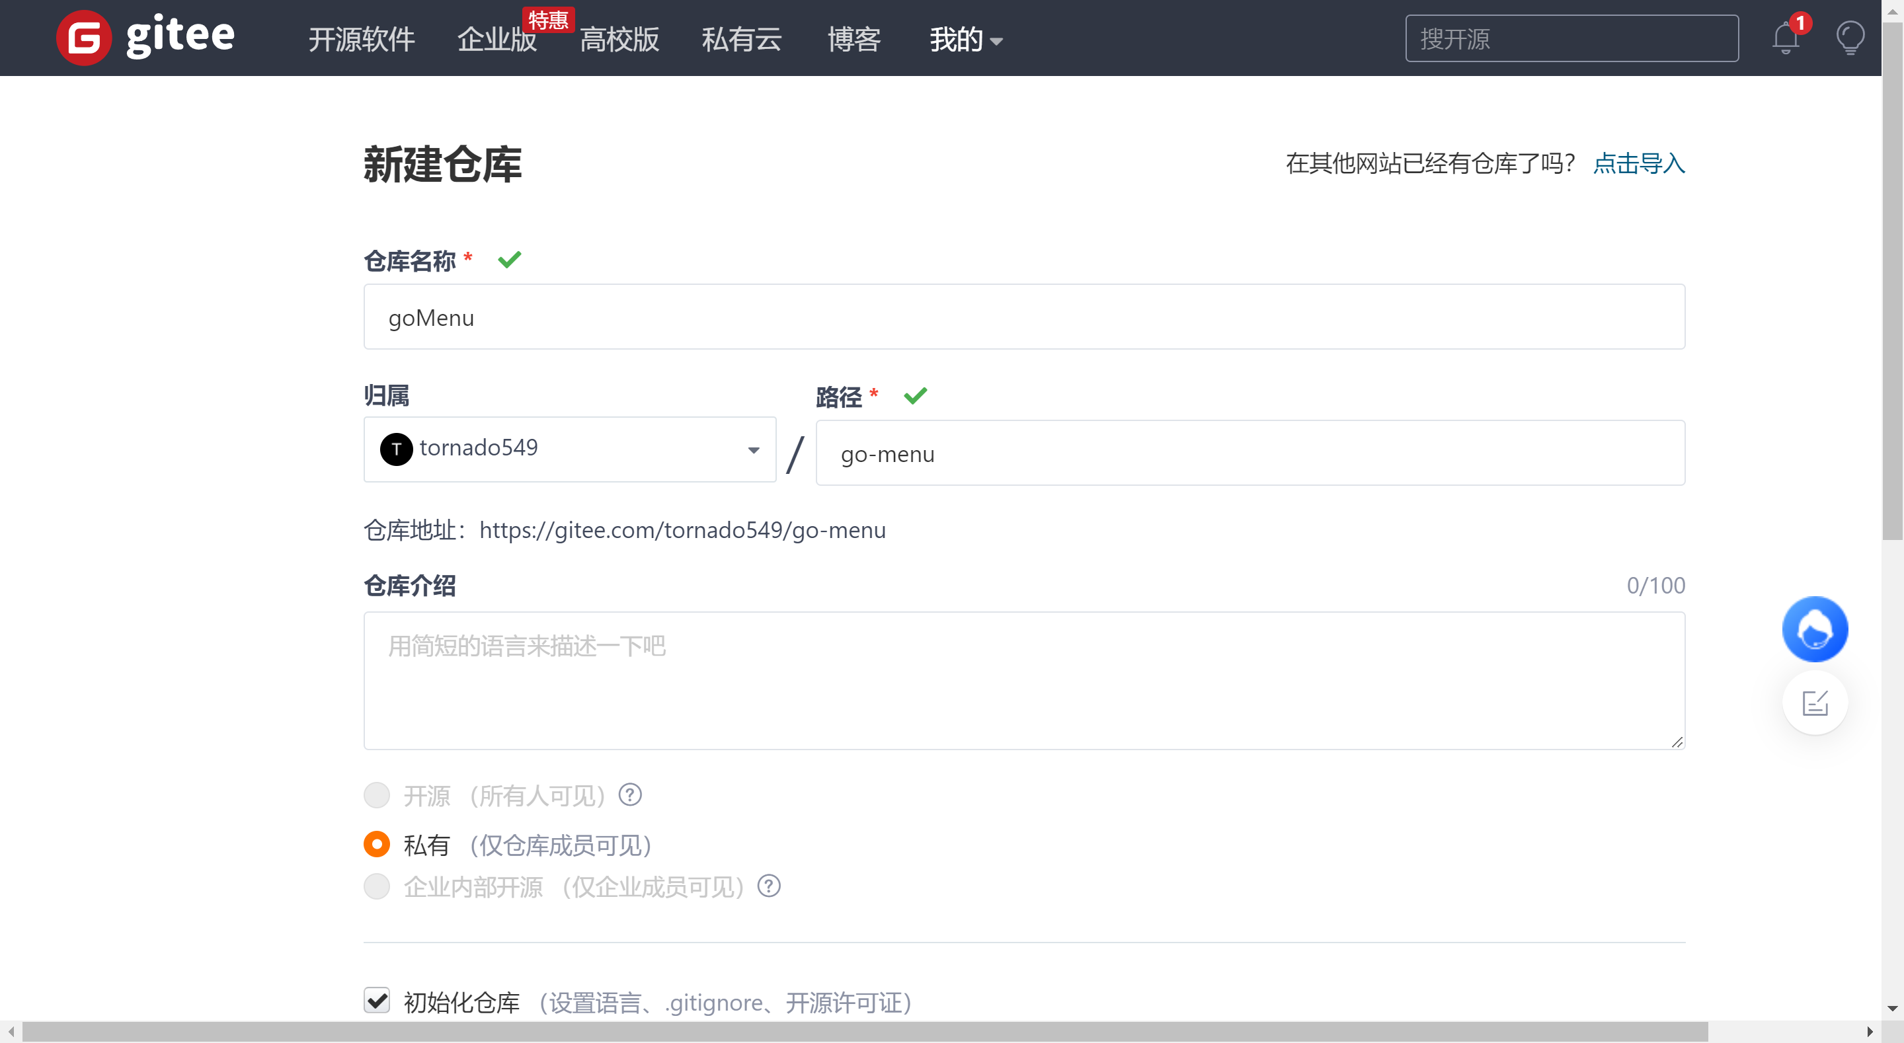Viewport: 1904px width, 1043px height.
Task: Click the 0/100 character counter
Action: point(1655,585)
